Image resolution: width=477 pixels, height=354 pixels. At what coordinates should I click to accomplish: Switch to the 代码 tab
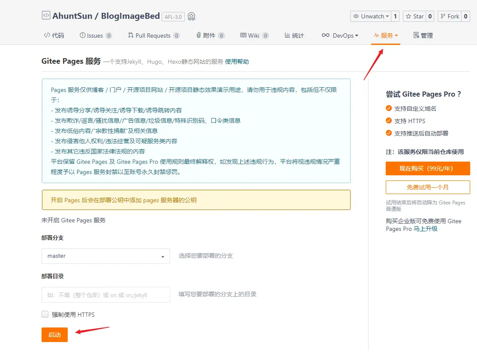(x=54, y=35)
